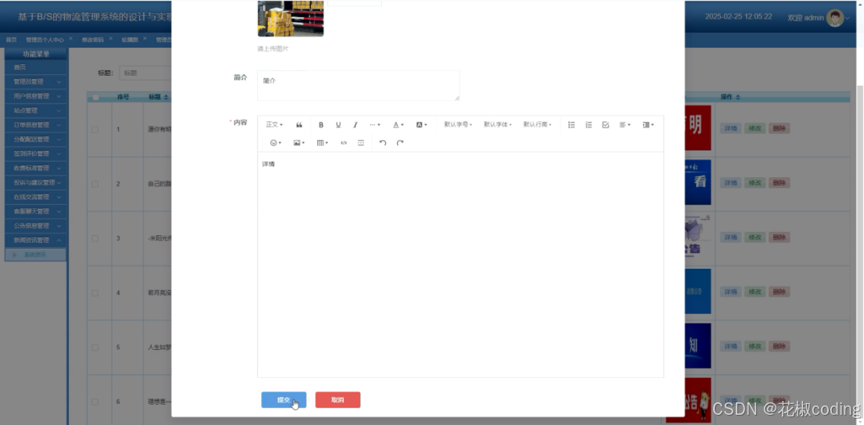Close the 管理员个人中心 tab
This screenshot has width=864, height=425.
click(x=70, y=38)
